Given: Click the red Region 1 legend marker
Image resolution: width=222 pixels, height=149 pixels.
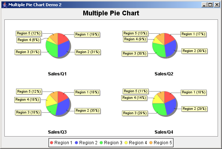Looking at the screenshot, I should 51,142.
